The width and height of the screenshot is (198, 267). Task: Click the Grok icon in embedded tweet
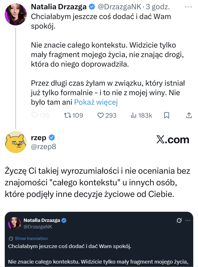pos(179,220)
